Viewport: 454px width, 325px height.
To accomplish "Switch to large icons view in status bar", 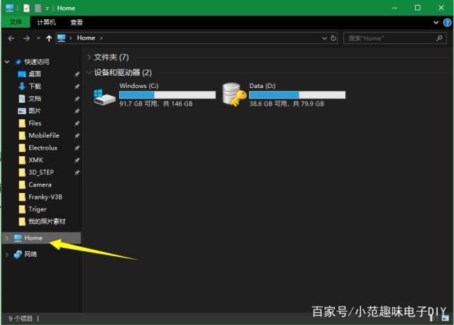I will [x=445, y=319].
